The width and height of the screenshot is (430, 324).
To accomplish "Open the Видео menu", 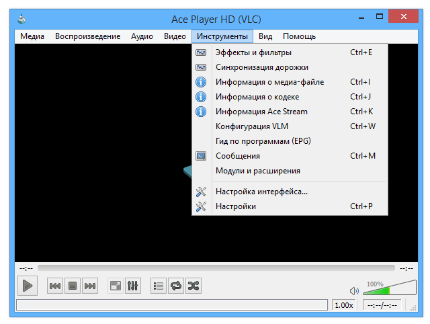I will tap(175, 36).
